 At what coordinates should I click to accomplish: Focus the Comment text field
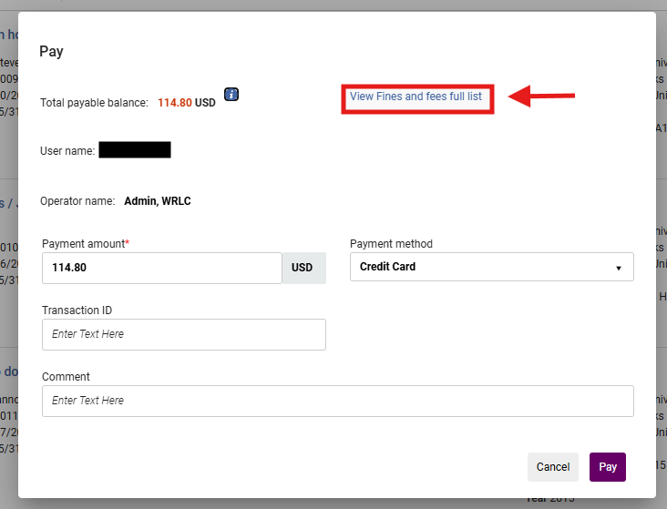coord(337,401)
